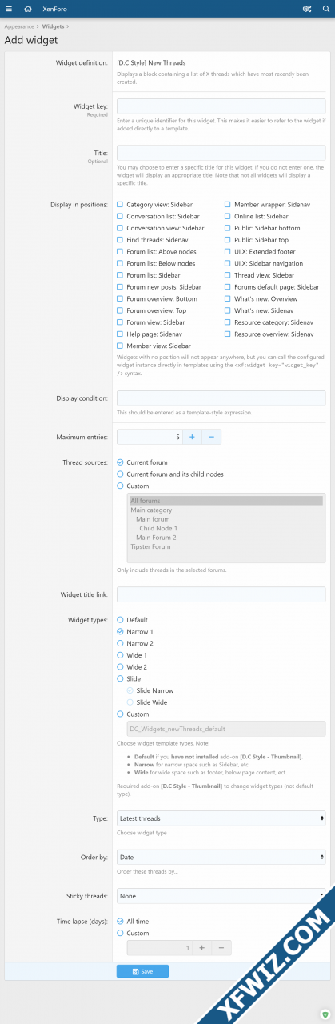Increase Maximum entries with plus button
The image size is (335, 1024).
192,437
